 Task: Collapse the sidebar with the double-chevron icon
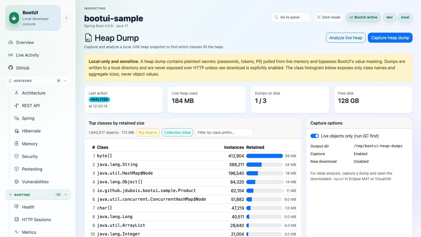point(67,18)
